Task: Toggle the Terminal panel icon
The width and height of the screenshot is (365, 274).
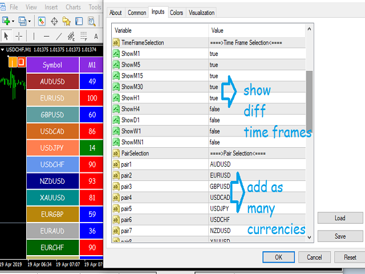Action: pyautogui.click(x=79, y=21)
